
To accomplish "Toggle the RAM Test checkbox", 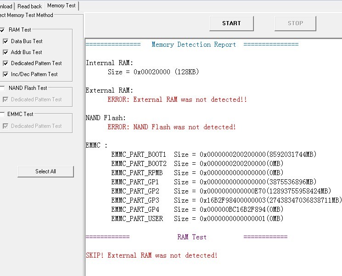I will (2, 30).
